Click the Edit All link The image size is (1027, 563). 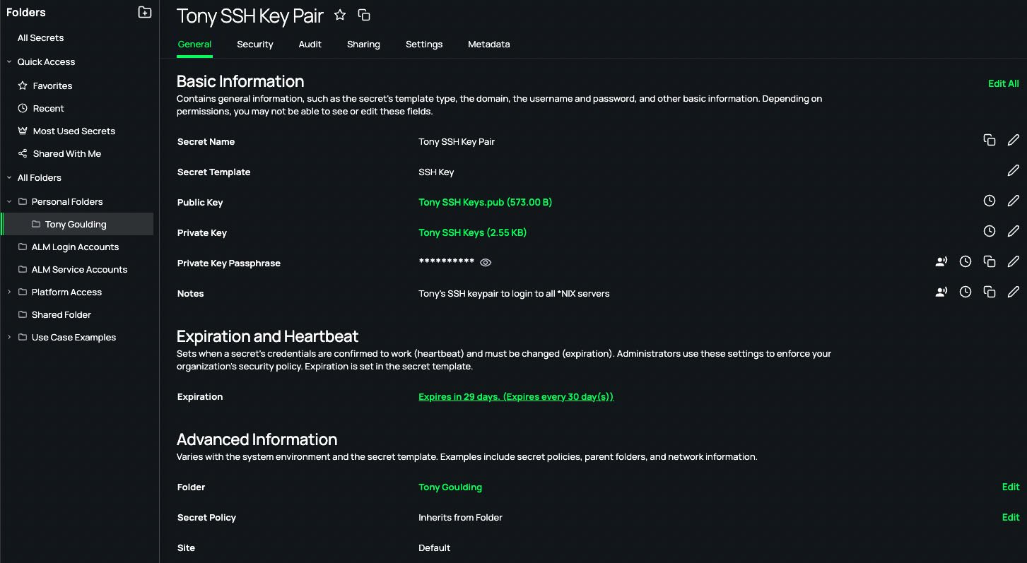(1003, 83)
